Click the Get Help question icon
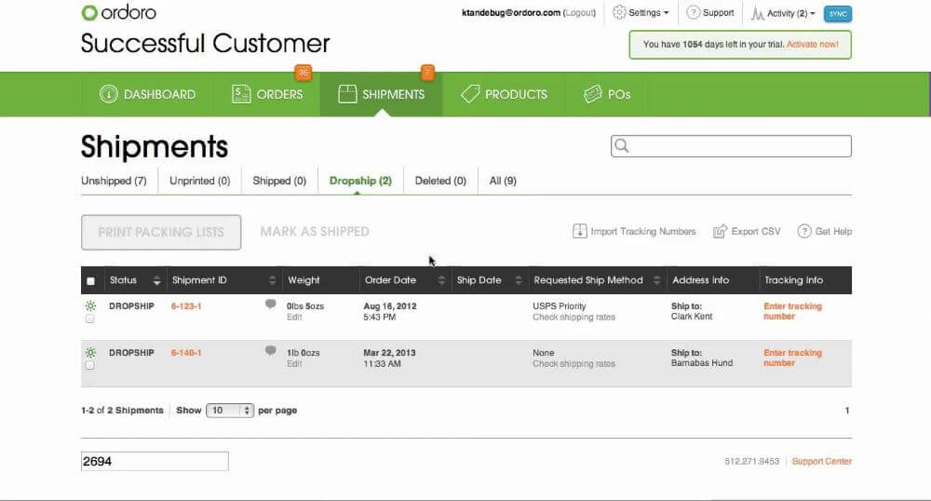Viewport: 931px width, 501px height. (804, 231)
